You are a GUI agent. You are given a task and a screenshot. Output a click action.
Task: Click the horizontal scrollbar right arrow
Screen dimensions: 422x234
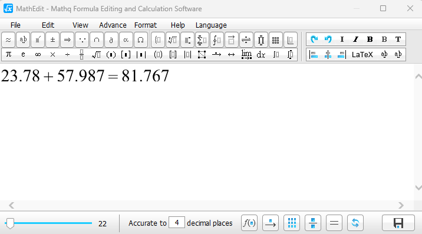401,206
